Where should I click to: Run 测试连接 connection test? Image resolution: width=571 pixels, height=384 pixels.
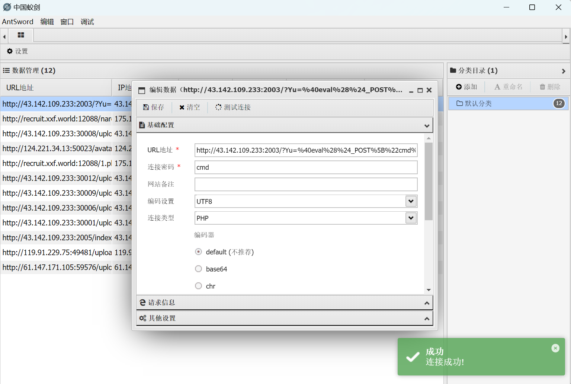point(233,107)
